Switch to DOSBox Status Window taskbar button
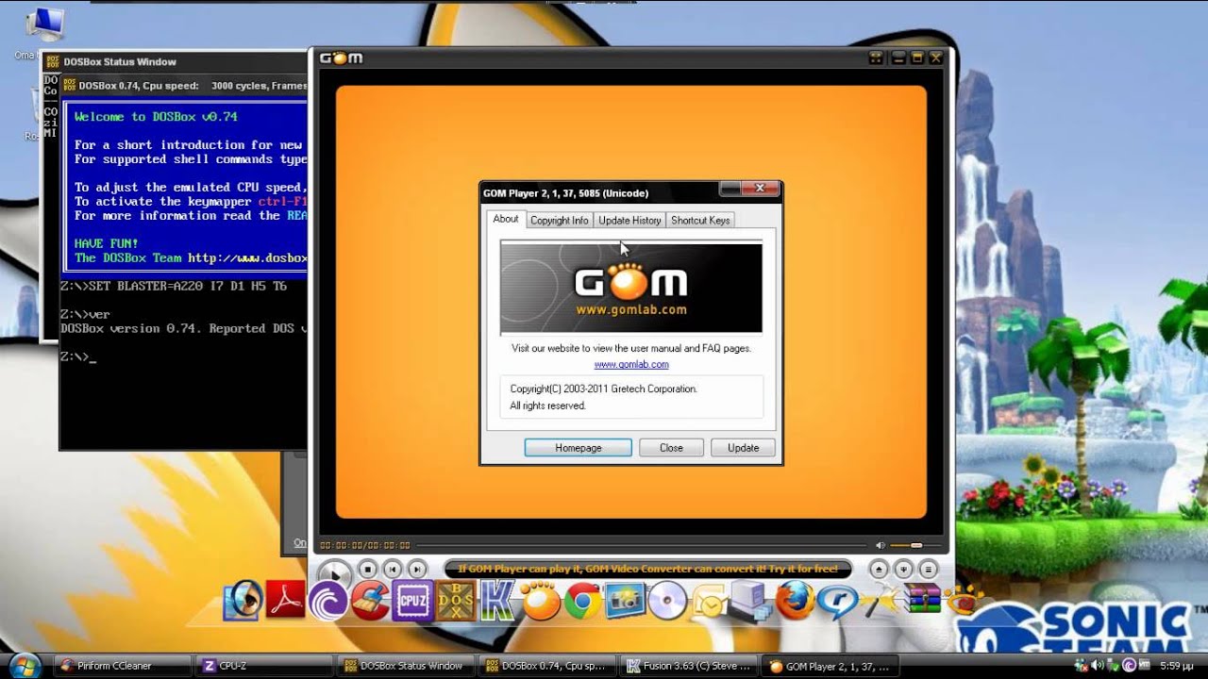 [406, 666]
